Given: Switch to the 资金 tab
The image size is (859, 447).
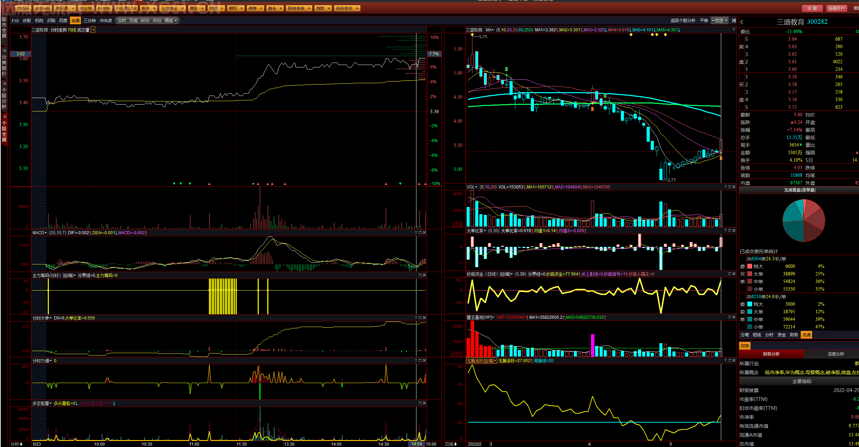Looking at the screenshot, I should pos(782,335).
